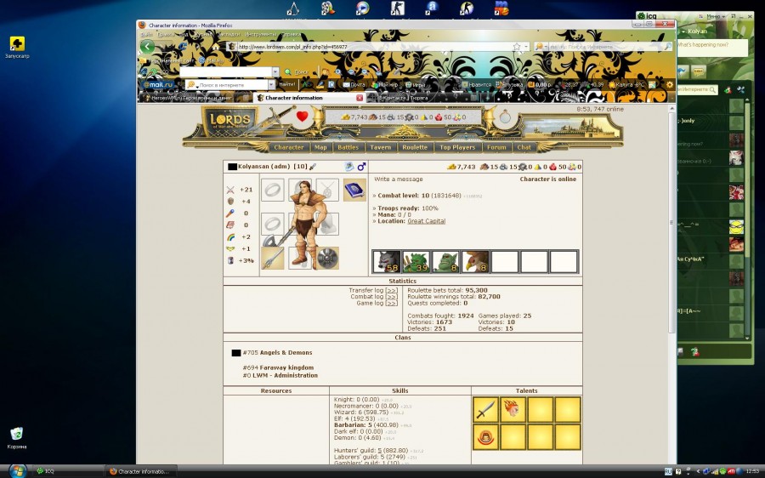Click the home icon in Firefox toolbar
765x478 pixels.
(x=215, y=47)
